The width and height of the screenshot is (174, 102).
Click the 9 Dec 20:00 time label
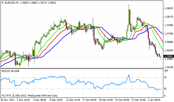[x=56, y=100]
